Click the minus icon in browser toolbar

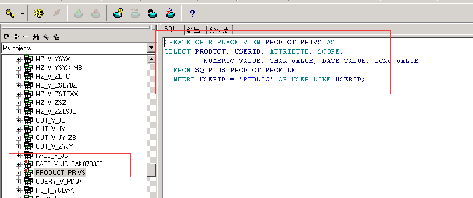click(26, 37)
